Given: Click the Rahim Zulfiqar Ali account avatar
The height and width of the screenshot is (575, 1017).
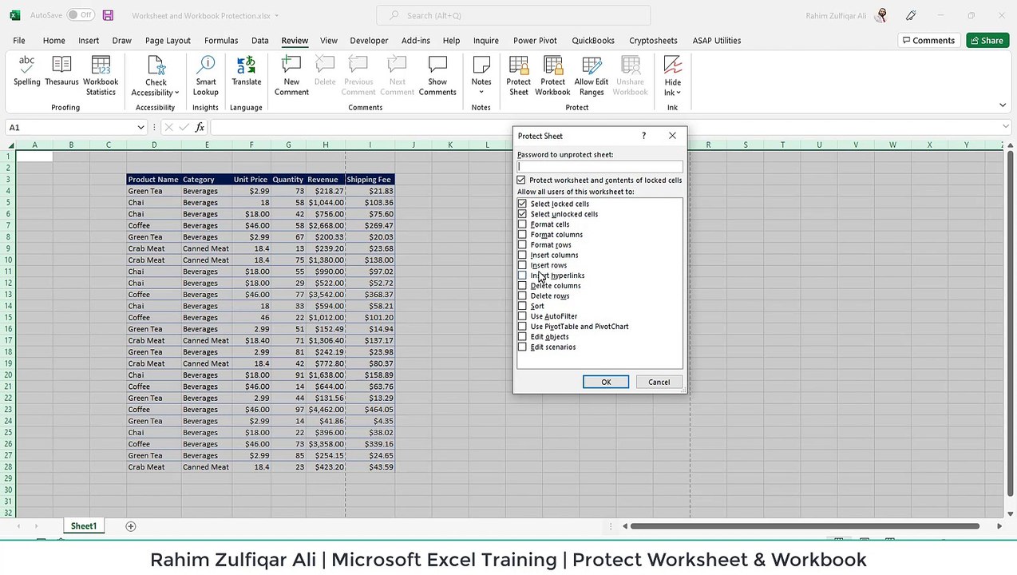Looking at the screenshot, I should [x=881, y=15].
